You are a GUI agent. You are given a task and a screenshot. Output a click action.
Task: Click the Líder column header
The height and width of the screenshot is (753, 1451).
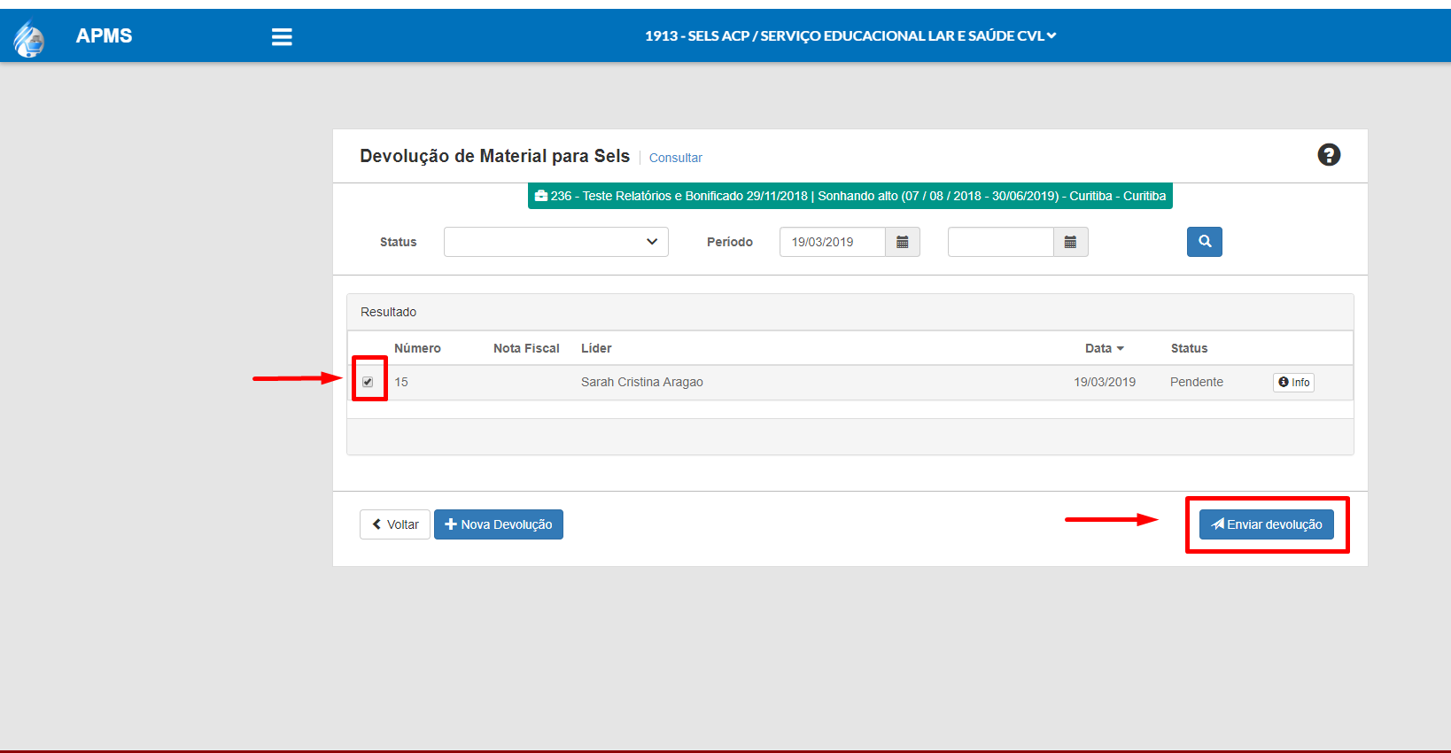click(x=596, y=348)
